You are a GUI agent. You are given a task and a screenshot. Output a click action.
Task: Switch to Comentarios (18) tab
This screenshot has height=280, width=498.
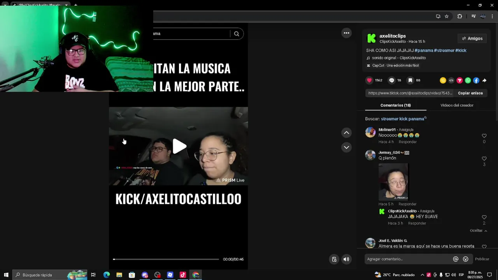[x=395, y=105]
